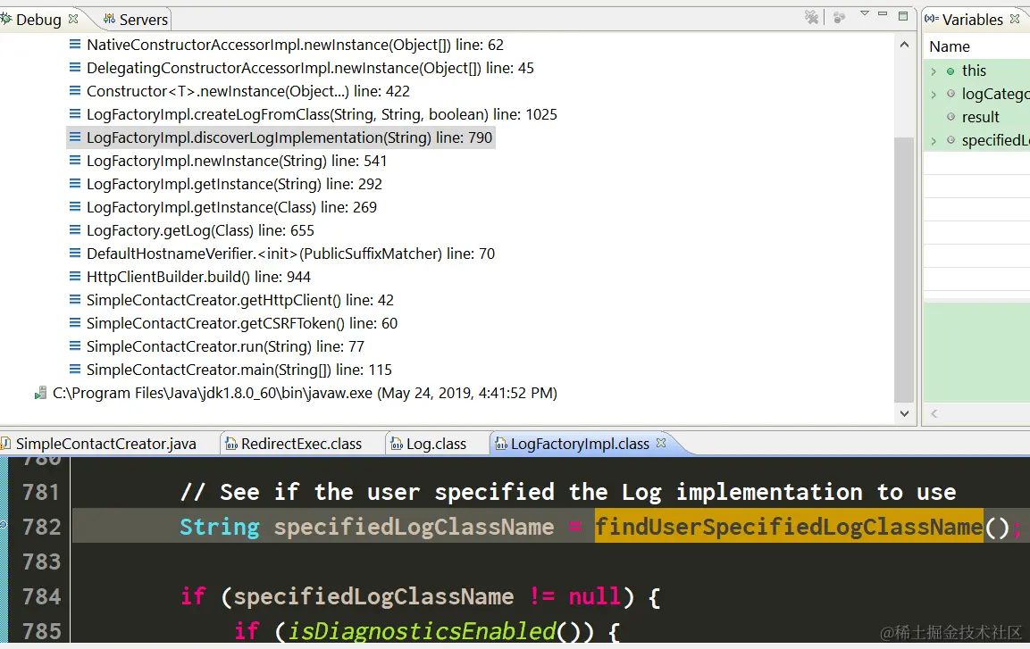Click the Remove All Terminated Launches icon
Viewport: 1030px width, 649px height.
[x=812, y=18]
